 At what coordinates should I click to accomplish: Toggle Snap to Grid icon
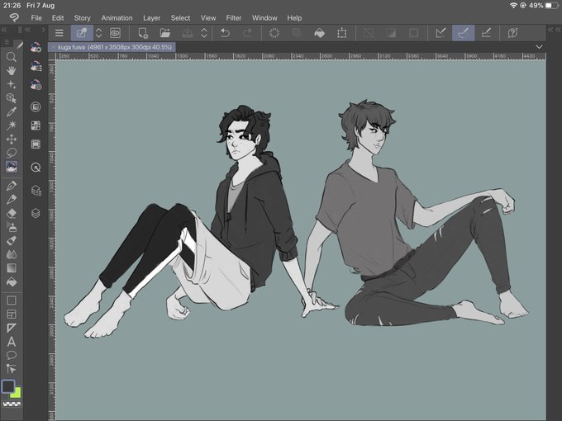(x=486, y=33)
